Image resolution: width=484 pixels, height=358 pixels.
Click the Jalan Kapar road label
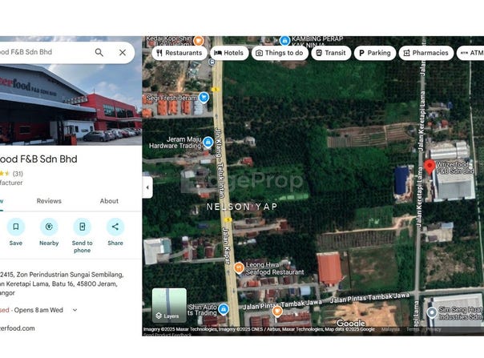[x=226, y=246]
